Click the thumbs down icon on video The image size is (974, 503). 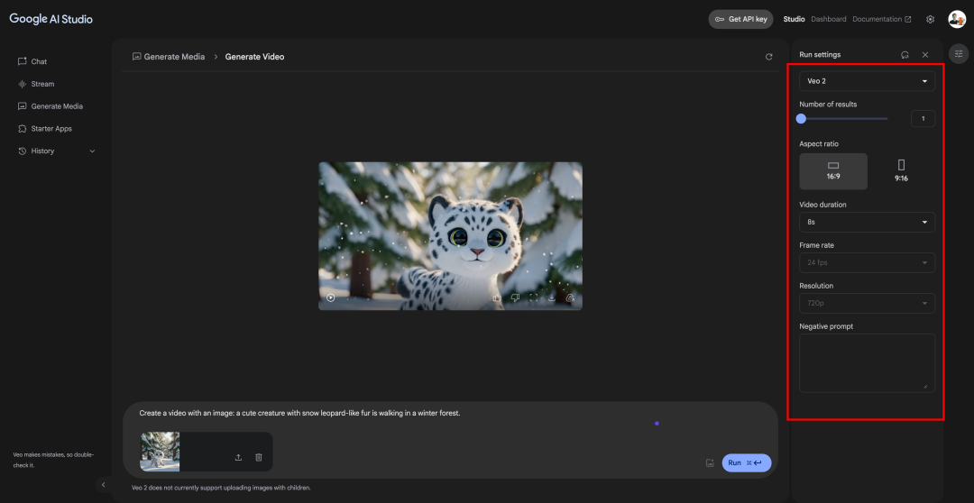515,298
